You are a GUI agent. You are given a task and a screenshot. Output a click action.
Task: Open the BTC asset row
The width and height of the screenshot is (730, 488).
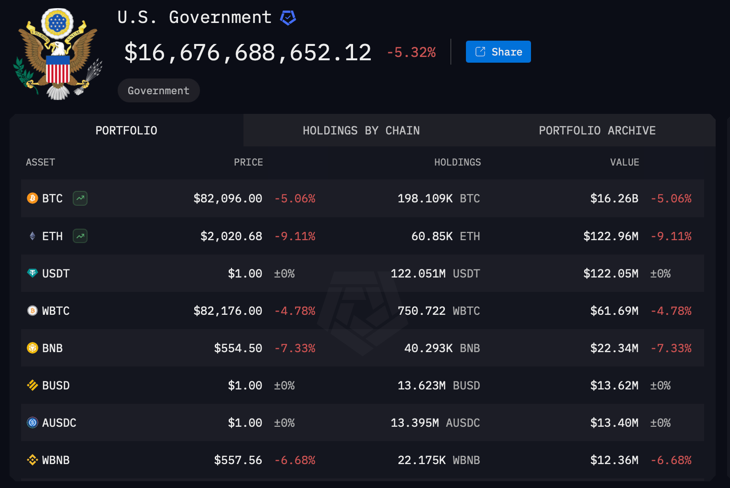pyautogui.click(x=362, y=198)
